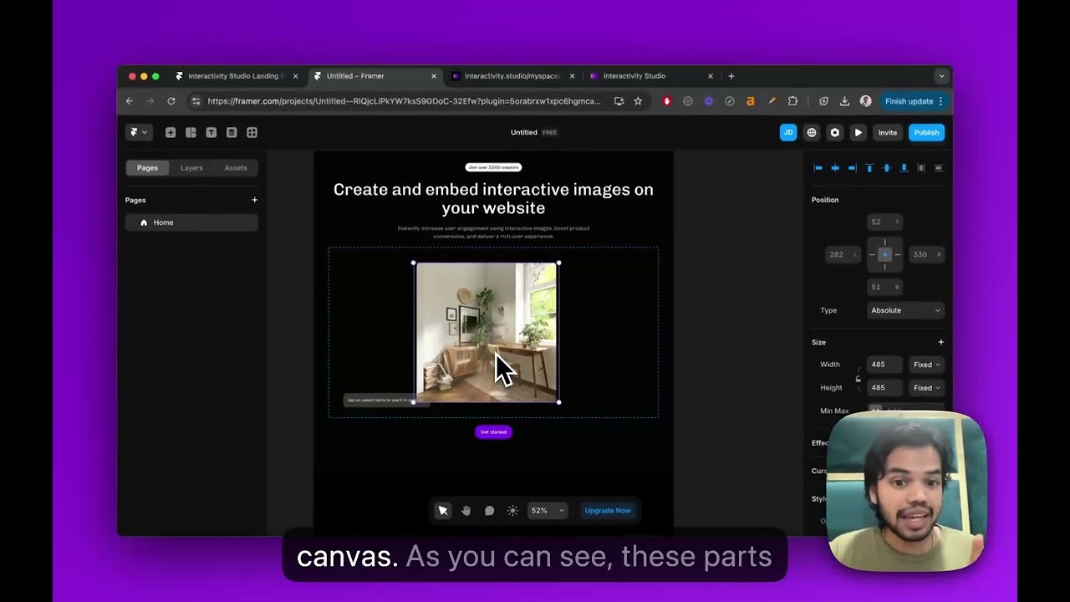Toggle the center pin in constraints box
The image size is (1070, 602).
[x=884, y=254]
